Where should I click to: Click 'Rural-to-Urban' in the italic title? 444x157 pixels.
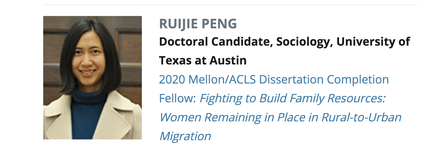[x=361, y=117]
